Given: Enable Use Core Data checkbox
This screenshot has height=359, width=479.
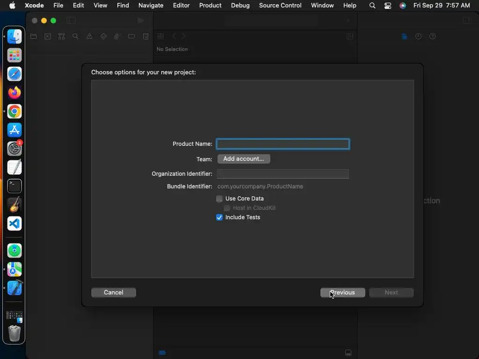Looking at the screenshot, I should [219, 199].
